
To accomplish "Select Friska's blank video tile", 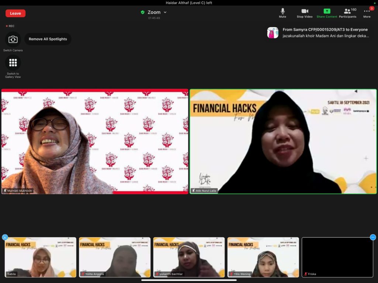I will click(x=337, y=257).
